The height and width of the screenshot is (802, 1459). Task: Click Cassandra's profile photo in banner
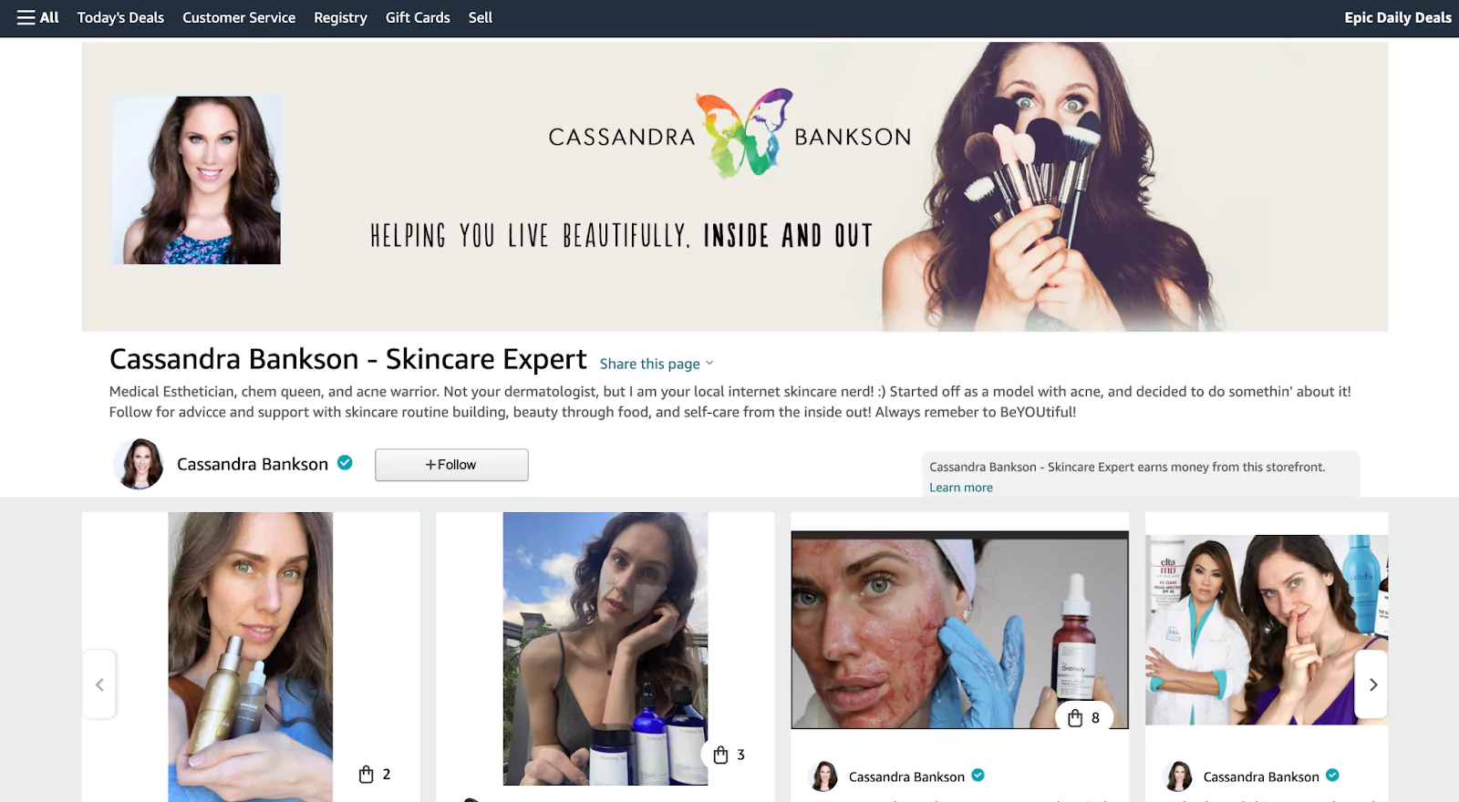(x=196, y=180)
